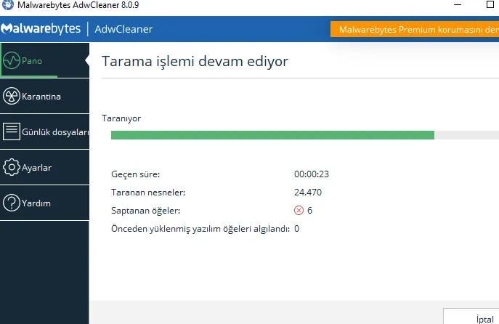The height and width of the screenshot is (324, 499).
Task: Click the elapsed time value 00:00:23
Action: point(311,174)
